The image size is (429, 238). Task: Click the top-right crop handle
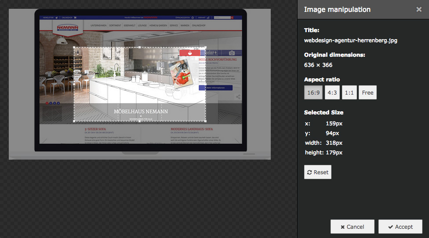[x=205, y=48]
